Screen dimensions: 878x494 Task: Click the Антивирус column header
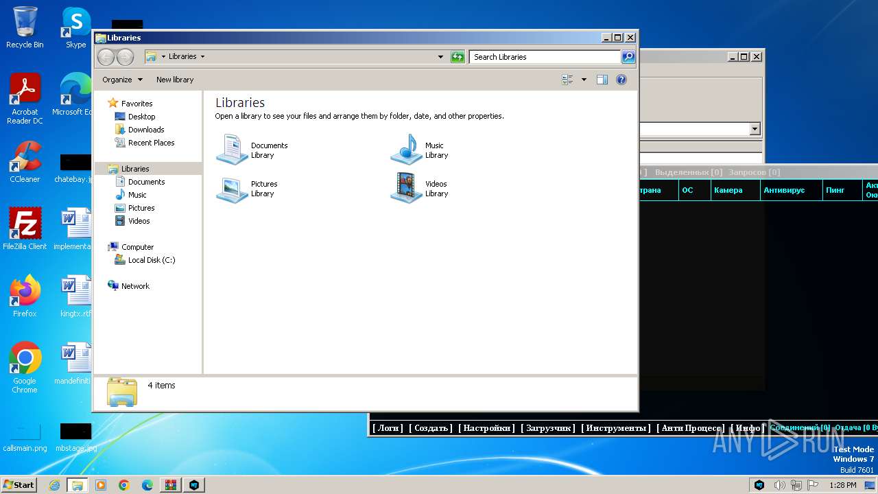pos(791,190)
